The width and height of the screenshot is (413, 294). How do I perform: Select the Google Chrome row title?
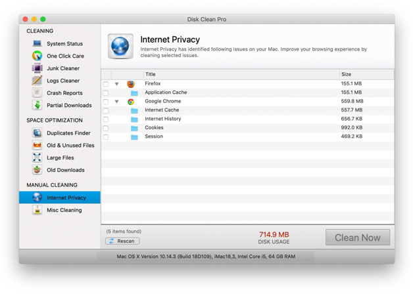pos(163,101)
